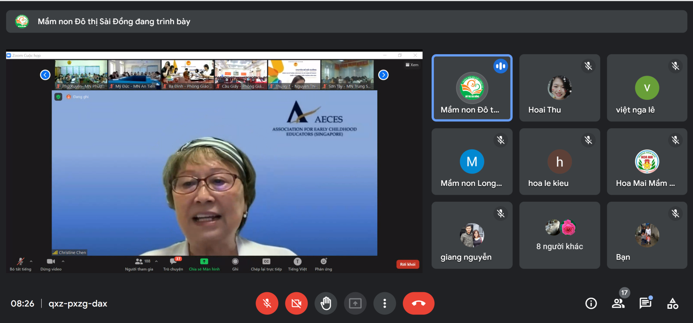This screenshot has height=323, width=693.
Task: Open the 8 người khác tile
Action: [559, 235]
